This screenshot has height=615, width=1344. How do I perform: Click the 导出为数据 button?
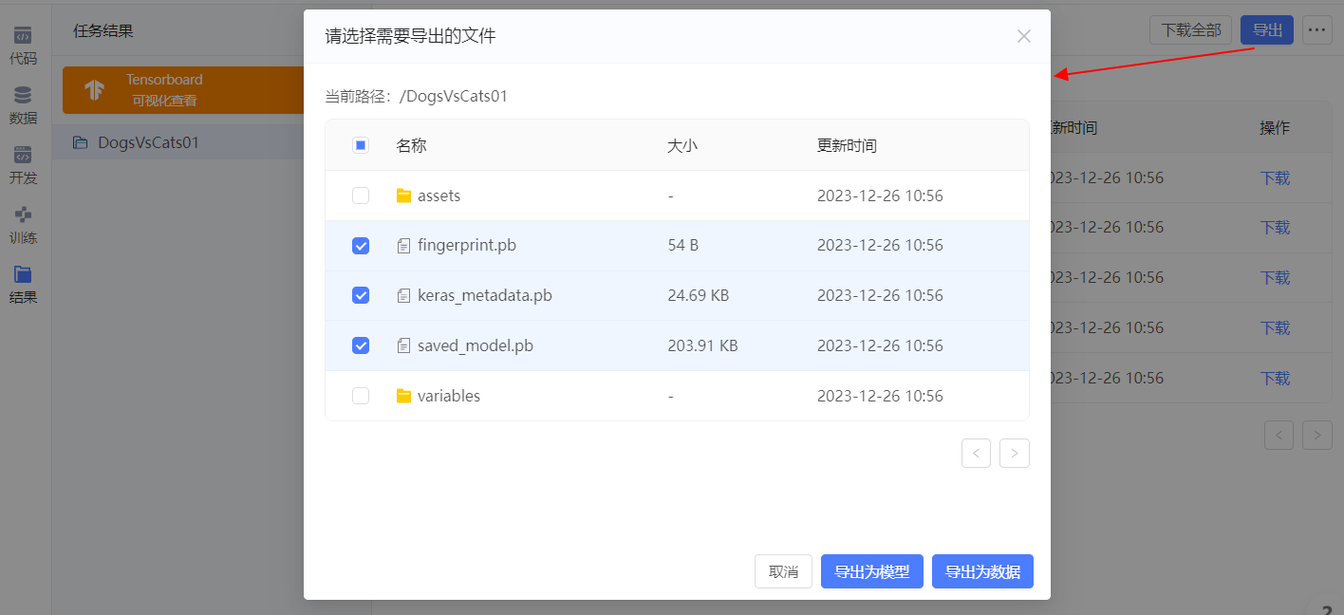[982, 571]
